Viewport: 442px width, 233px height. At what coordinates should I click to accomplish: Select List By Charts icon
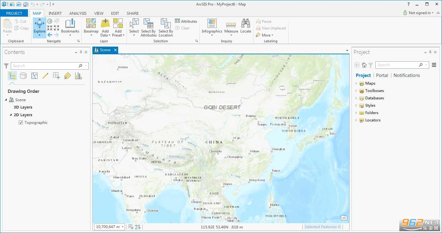pos(79,76)
